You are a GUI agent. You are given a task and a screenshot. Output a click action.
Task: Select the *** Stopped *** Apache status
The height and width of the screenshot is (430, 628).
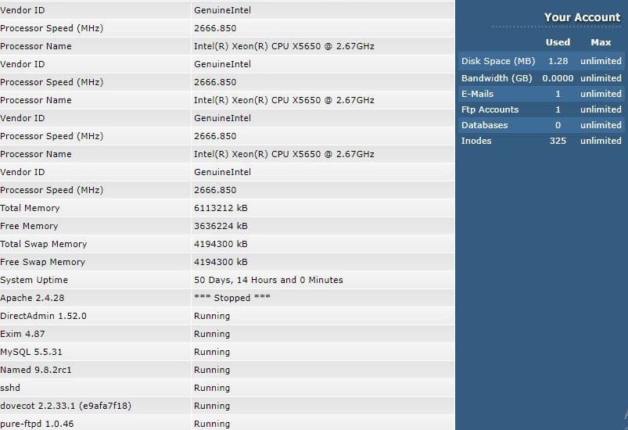point(232,299)
